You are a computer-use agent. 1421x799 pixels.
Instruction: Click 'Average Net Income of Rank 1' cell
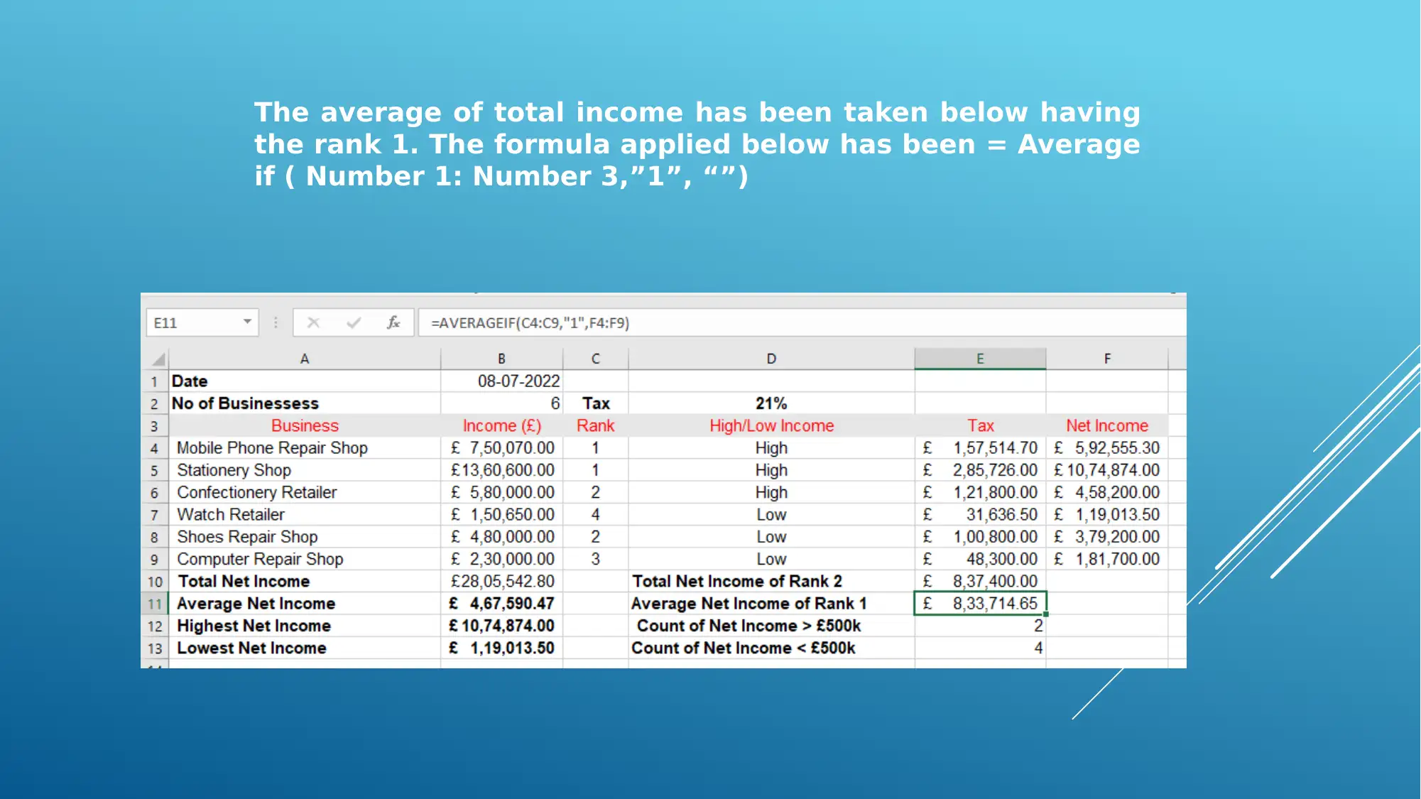click(771, 604)
